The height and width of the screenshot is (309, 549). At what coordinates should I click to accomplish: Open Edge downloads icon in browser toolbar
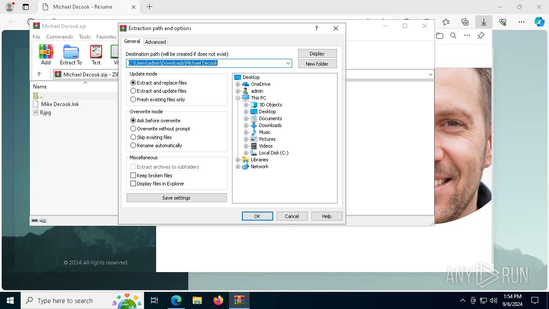[x=483, y=22]
